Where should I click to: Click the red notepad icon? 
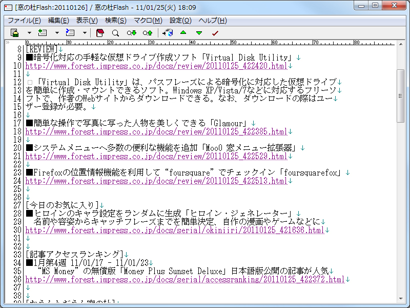(100, 33)
